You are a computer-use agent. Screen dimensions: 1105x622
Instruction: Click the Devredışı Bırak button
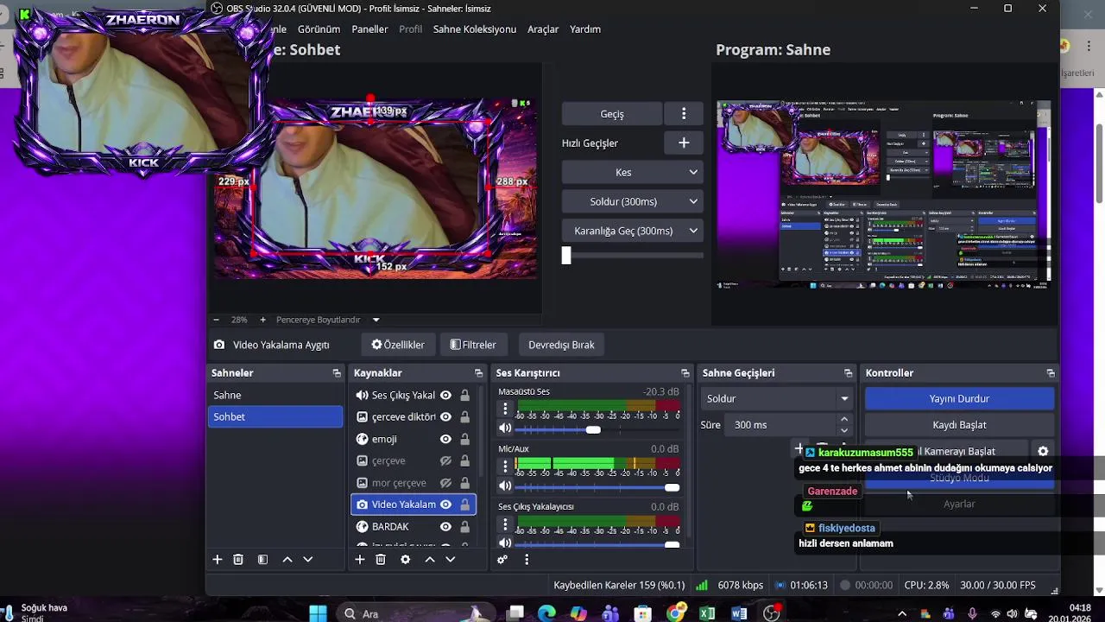click(x=561, y=345)
